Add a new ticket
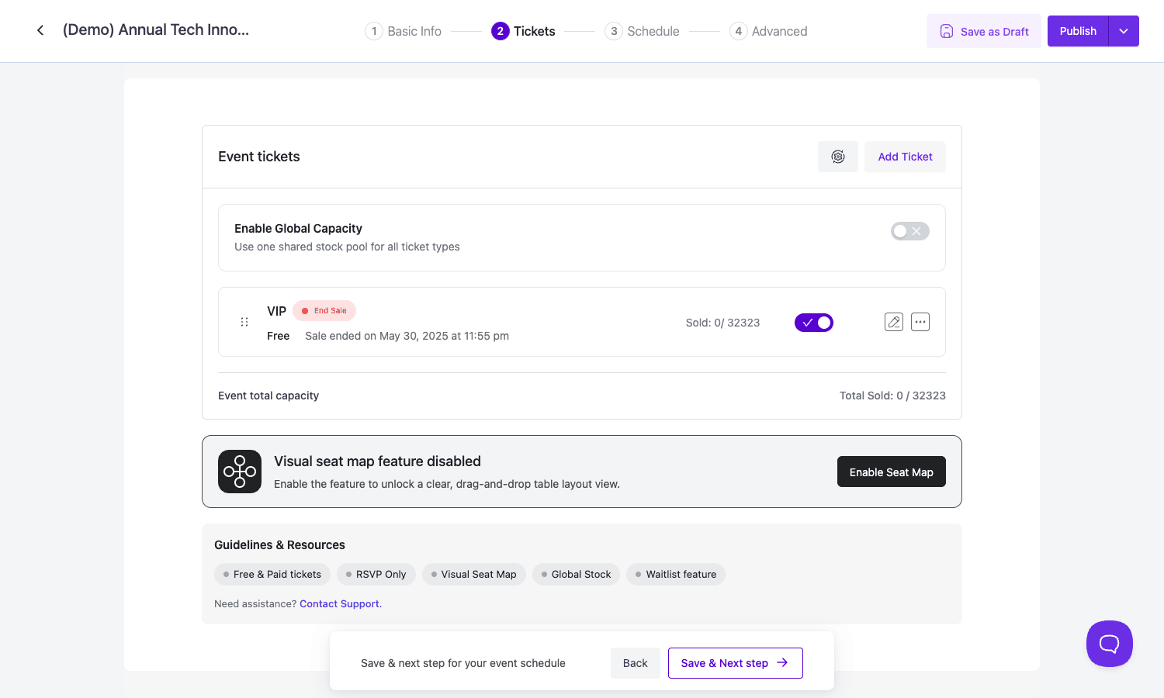The height and width of the screenshot is (698, 1164). click(x=905, y=157)
